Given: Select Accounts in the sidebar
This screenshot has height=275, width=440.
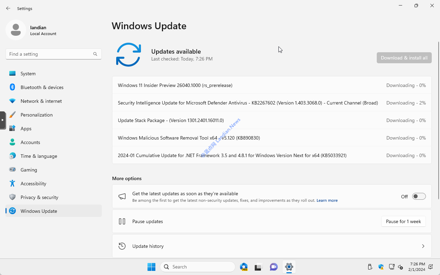Looking at the screenshot, I should [54, 142].
